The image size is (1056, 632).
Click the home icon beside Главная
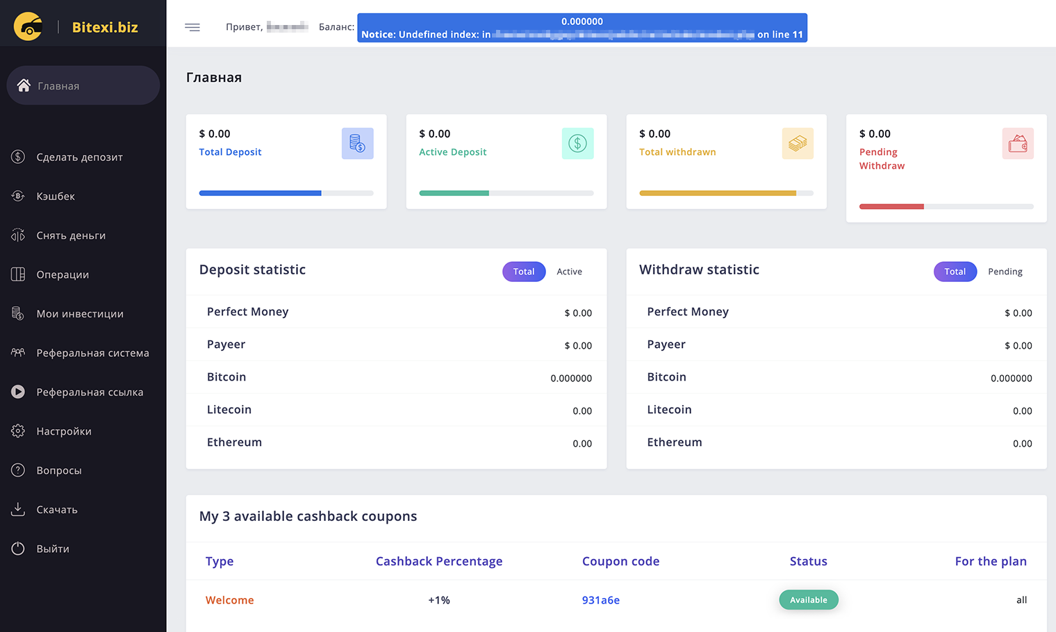point(24,85)
